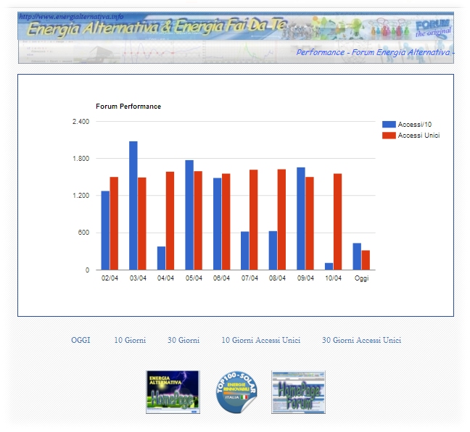The height and width of the screenshot is (432, 470).
Task: Click the Accessi Unici legend label
Action: tap(419, 136)
